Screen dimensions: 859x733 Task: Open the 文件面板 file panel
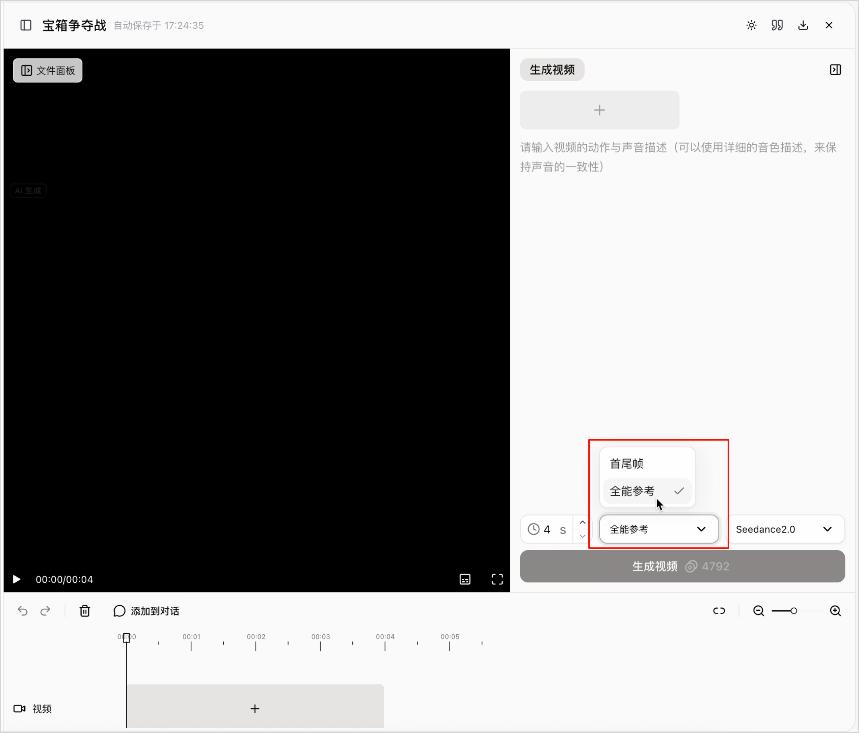[48, 71]
